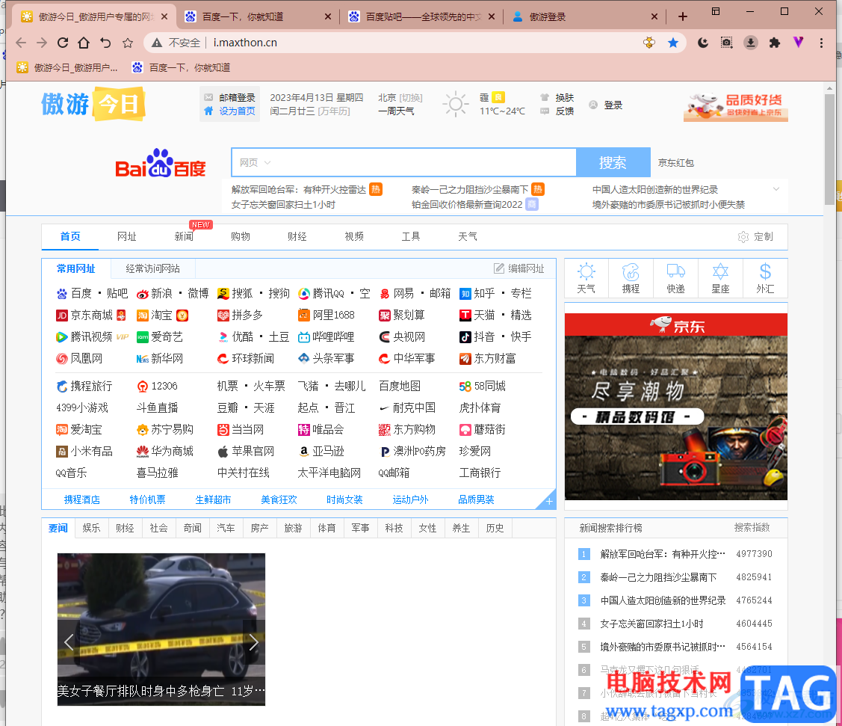Click 特价机票 promo link

(147, 499)
